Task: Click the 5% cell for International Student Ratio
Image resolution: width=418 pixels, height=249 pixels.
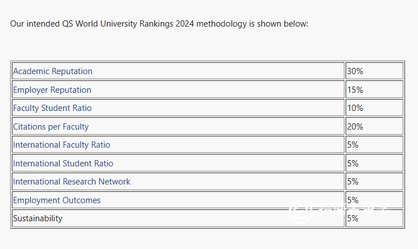Action: 374,163
